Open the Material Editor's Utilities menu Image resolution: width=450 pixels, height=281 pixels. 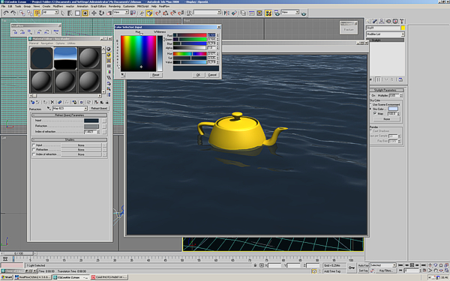click(71, 43)
